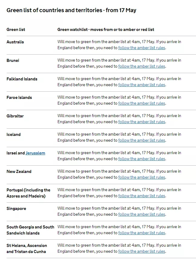Click the 'Green list of countries' page heading
The image size is (196, 260).
click(71, 10)
